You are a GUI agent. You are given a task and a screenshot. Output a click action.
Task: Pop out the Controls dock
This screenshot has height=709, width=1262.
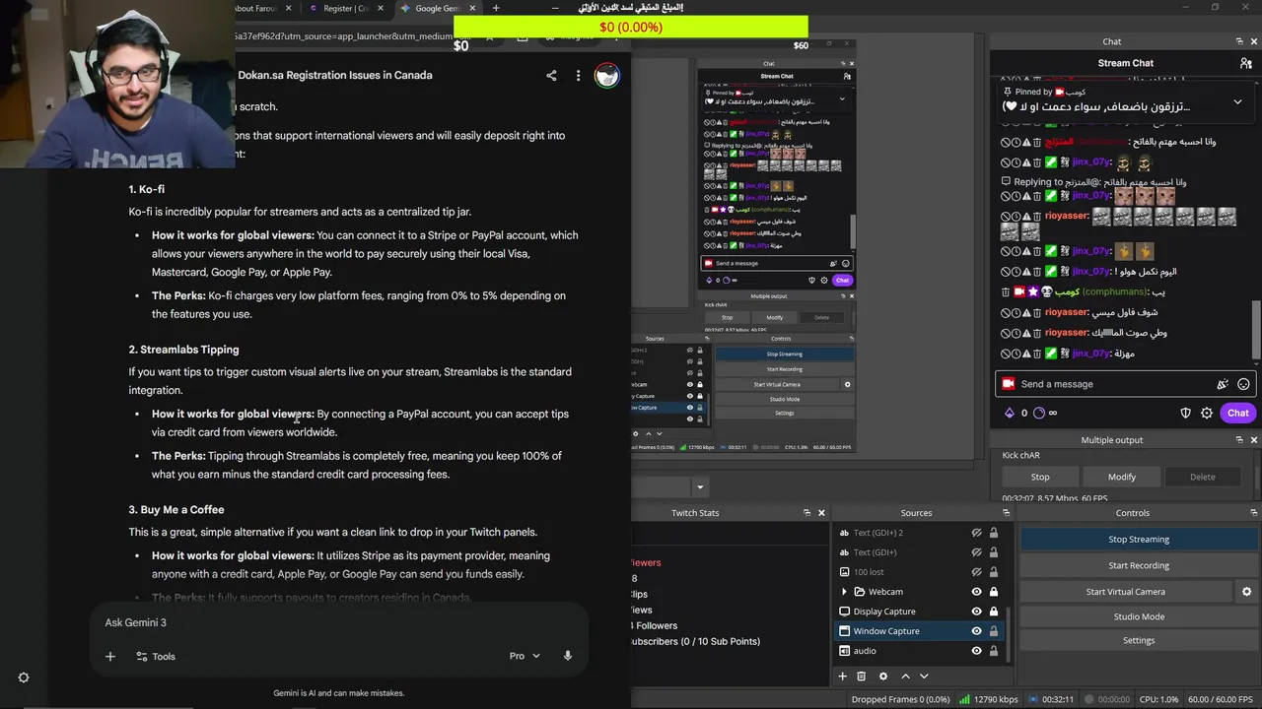(x=1254, y=513)
